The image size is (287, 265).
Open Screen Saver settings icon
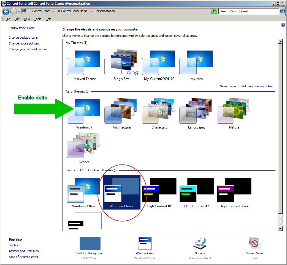click(x=255, y=243)
